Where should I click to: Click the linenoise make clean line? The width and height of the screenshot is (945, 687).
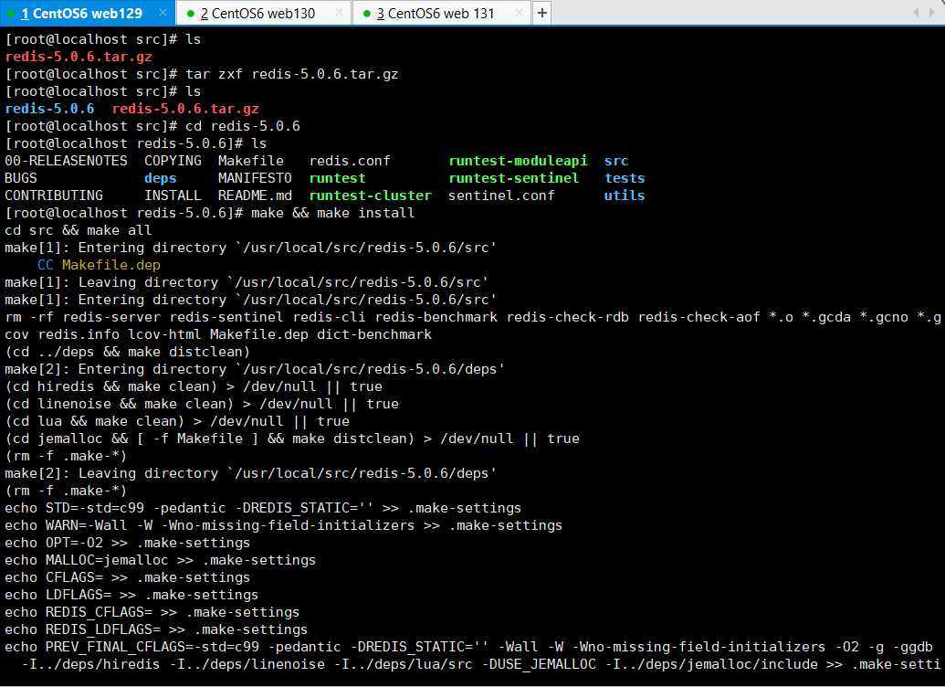pyautogui.click(x=202, y=404)
